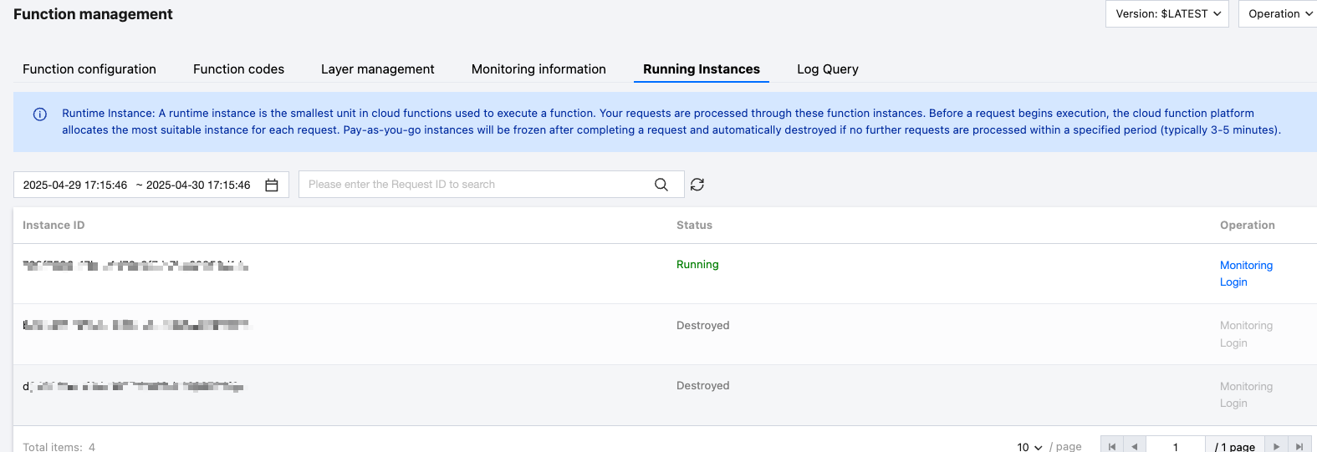Click the refresh icon beside the search box

697,185
